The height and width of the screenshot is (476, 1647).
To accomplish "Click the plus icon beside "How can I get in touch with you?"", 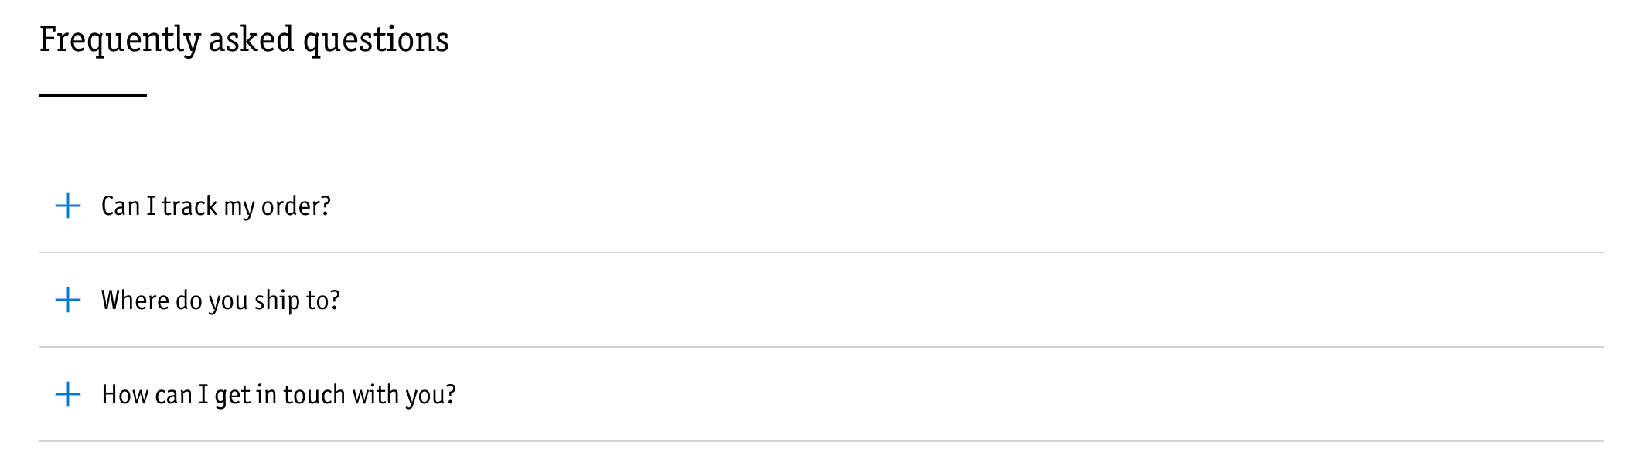I will tap(68, 394).
